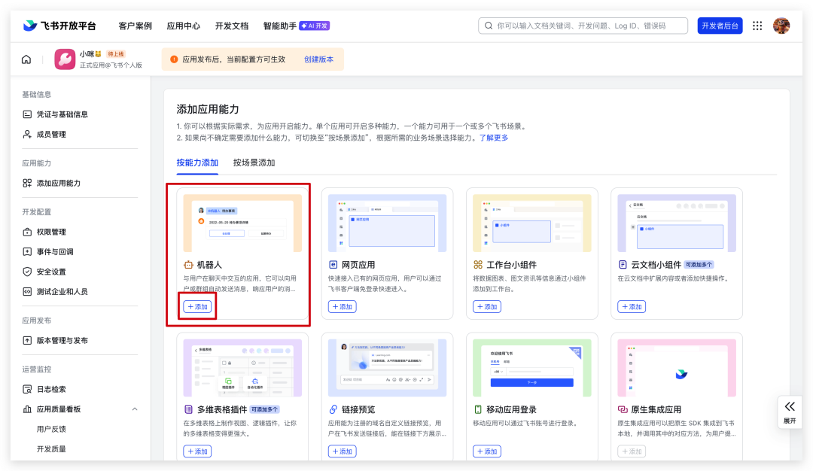Image resolution: width=813 pixels, height=471 pixels.
Task: Open 开发文档 in the top navigation
Action: [x=231, y=26]
